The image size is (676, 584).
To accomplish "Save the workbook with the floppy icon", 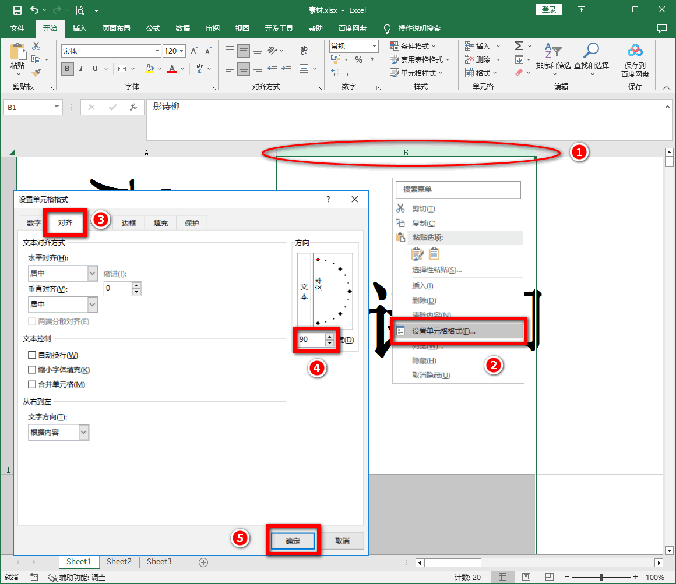I will [x=17, y=10].
